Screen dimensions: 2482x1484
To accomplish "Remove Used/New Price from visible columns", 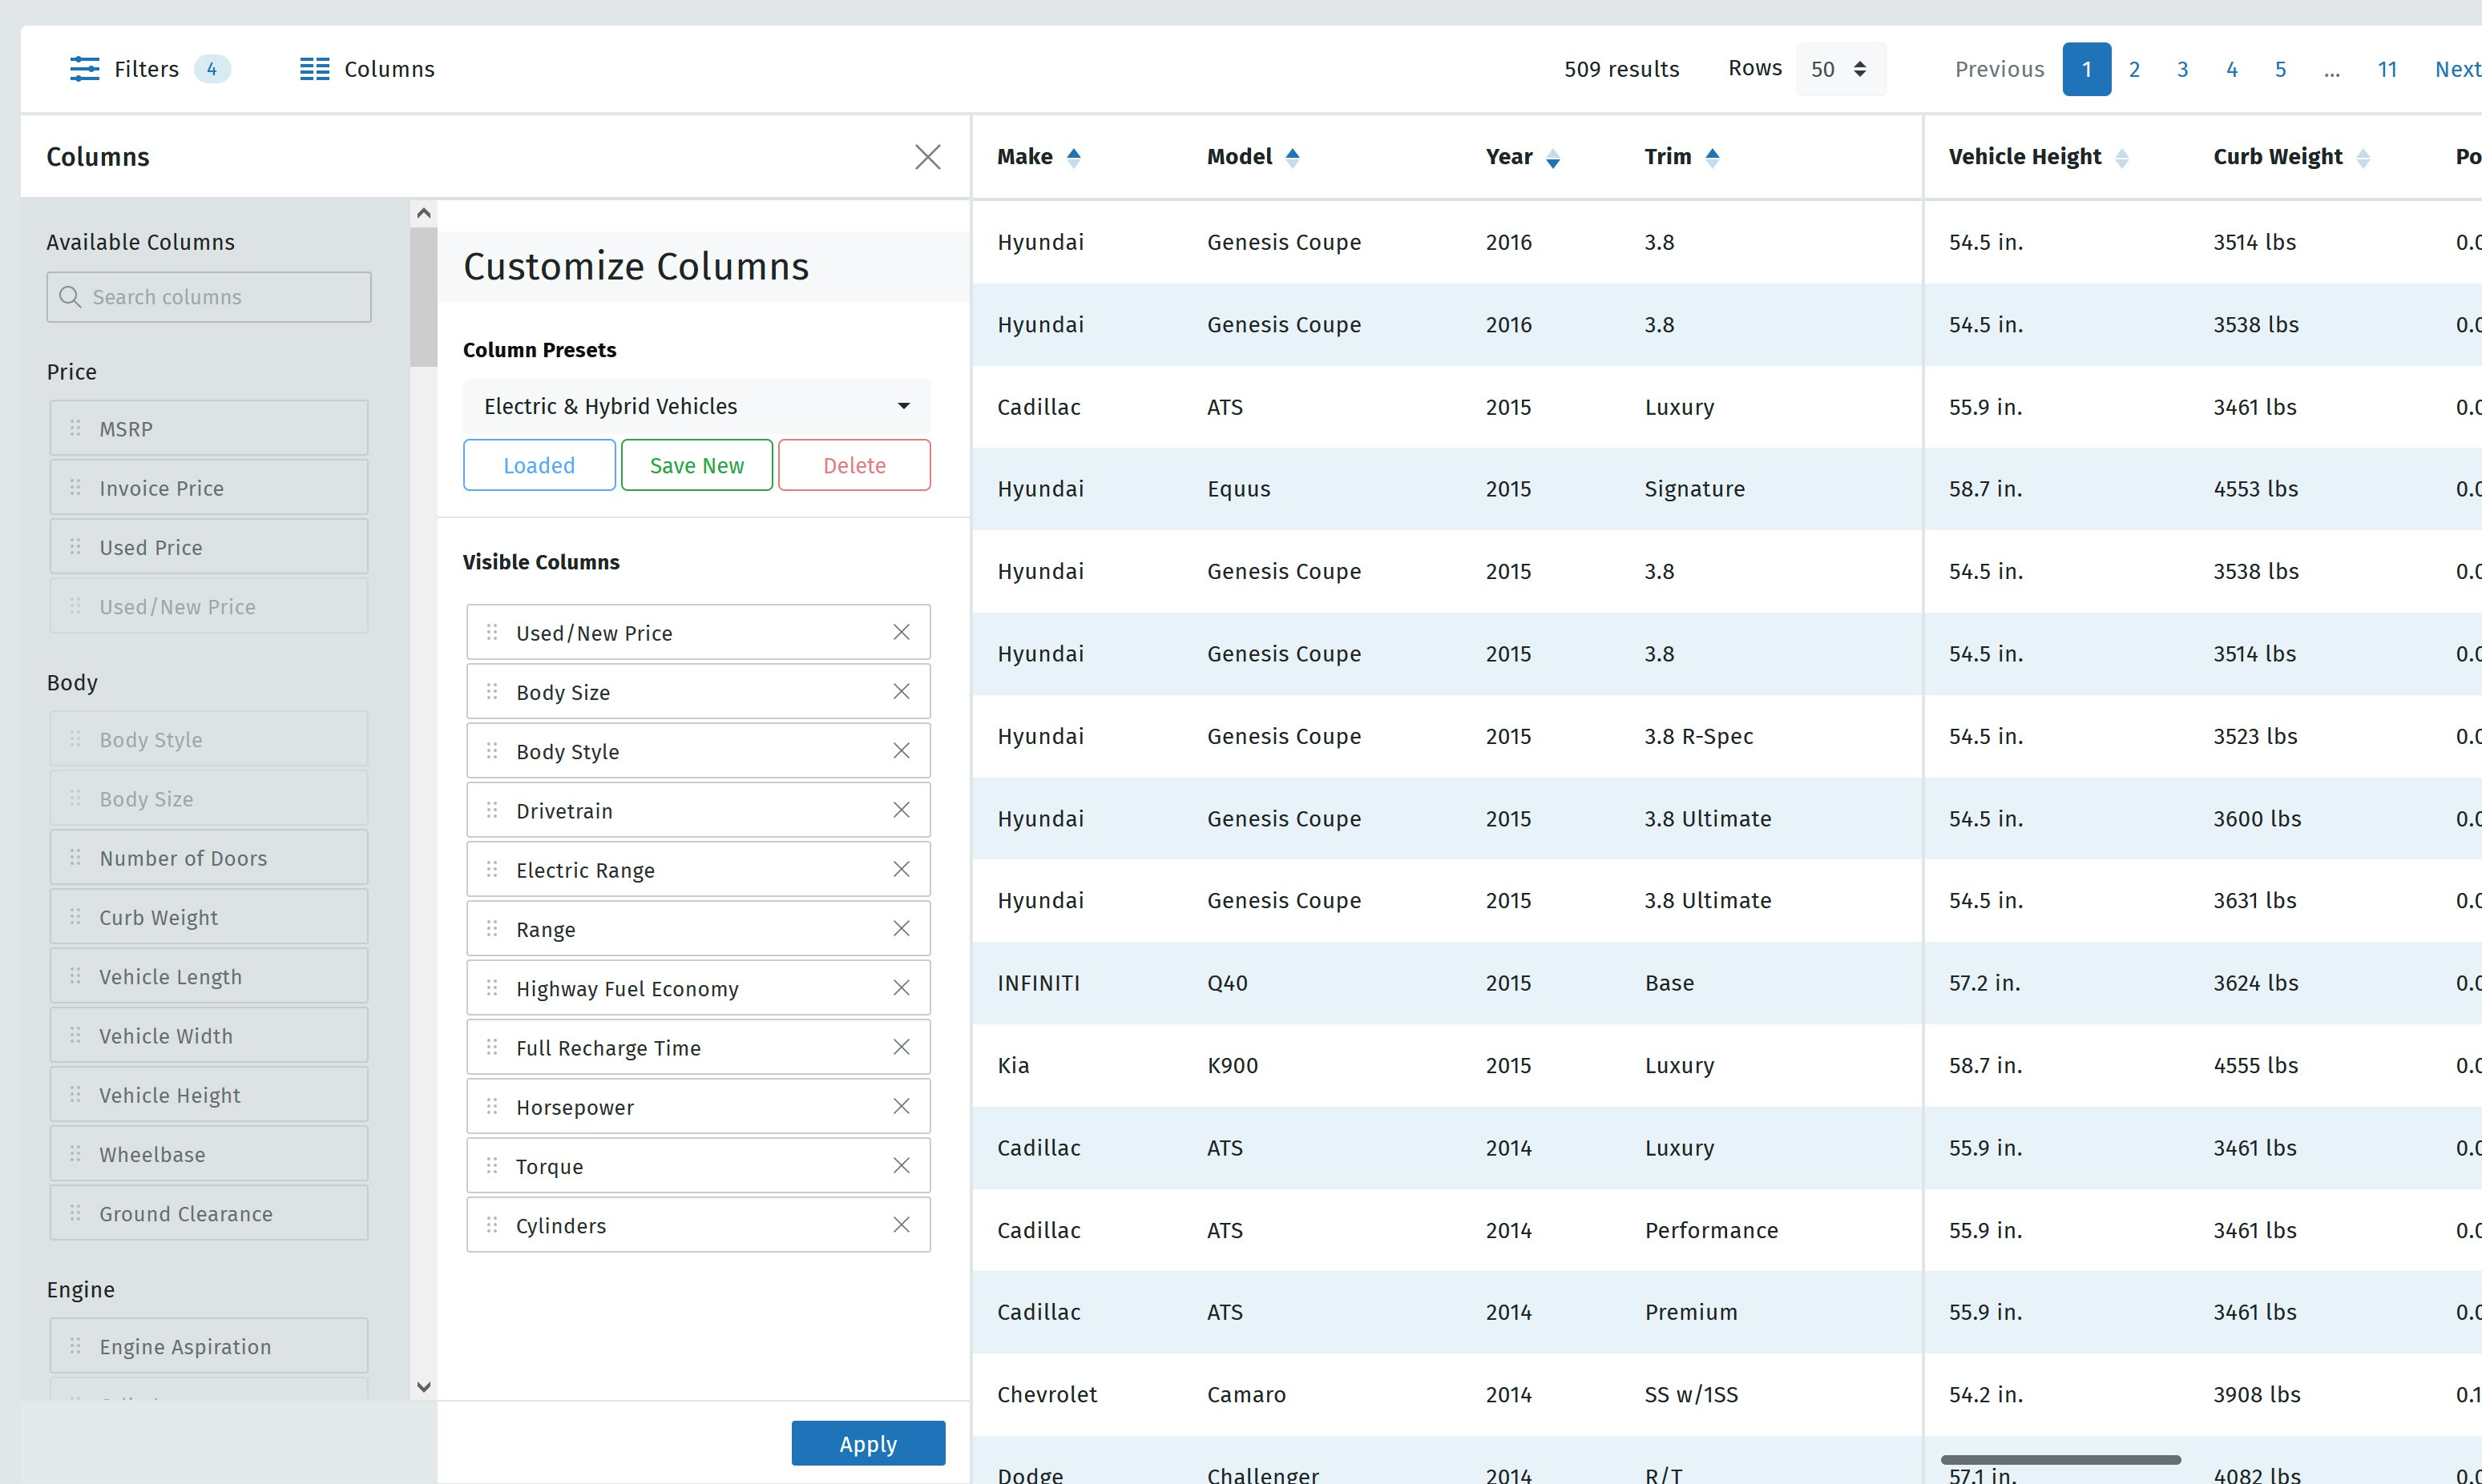I will pos(902,632).
